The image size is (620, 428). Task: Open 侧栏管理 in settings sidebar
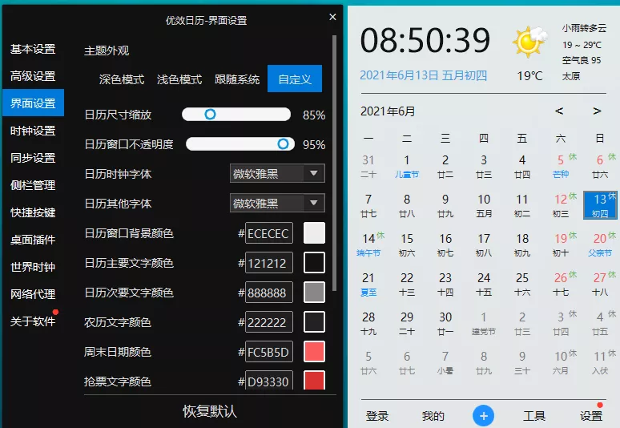[33, 184]
